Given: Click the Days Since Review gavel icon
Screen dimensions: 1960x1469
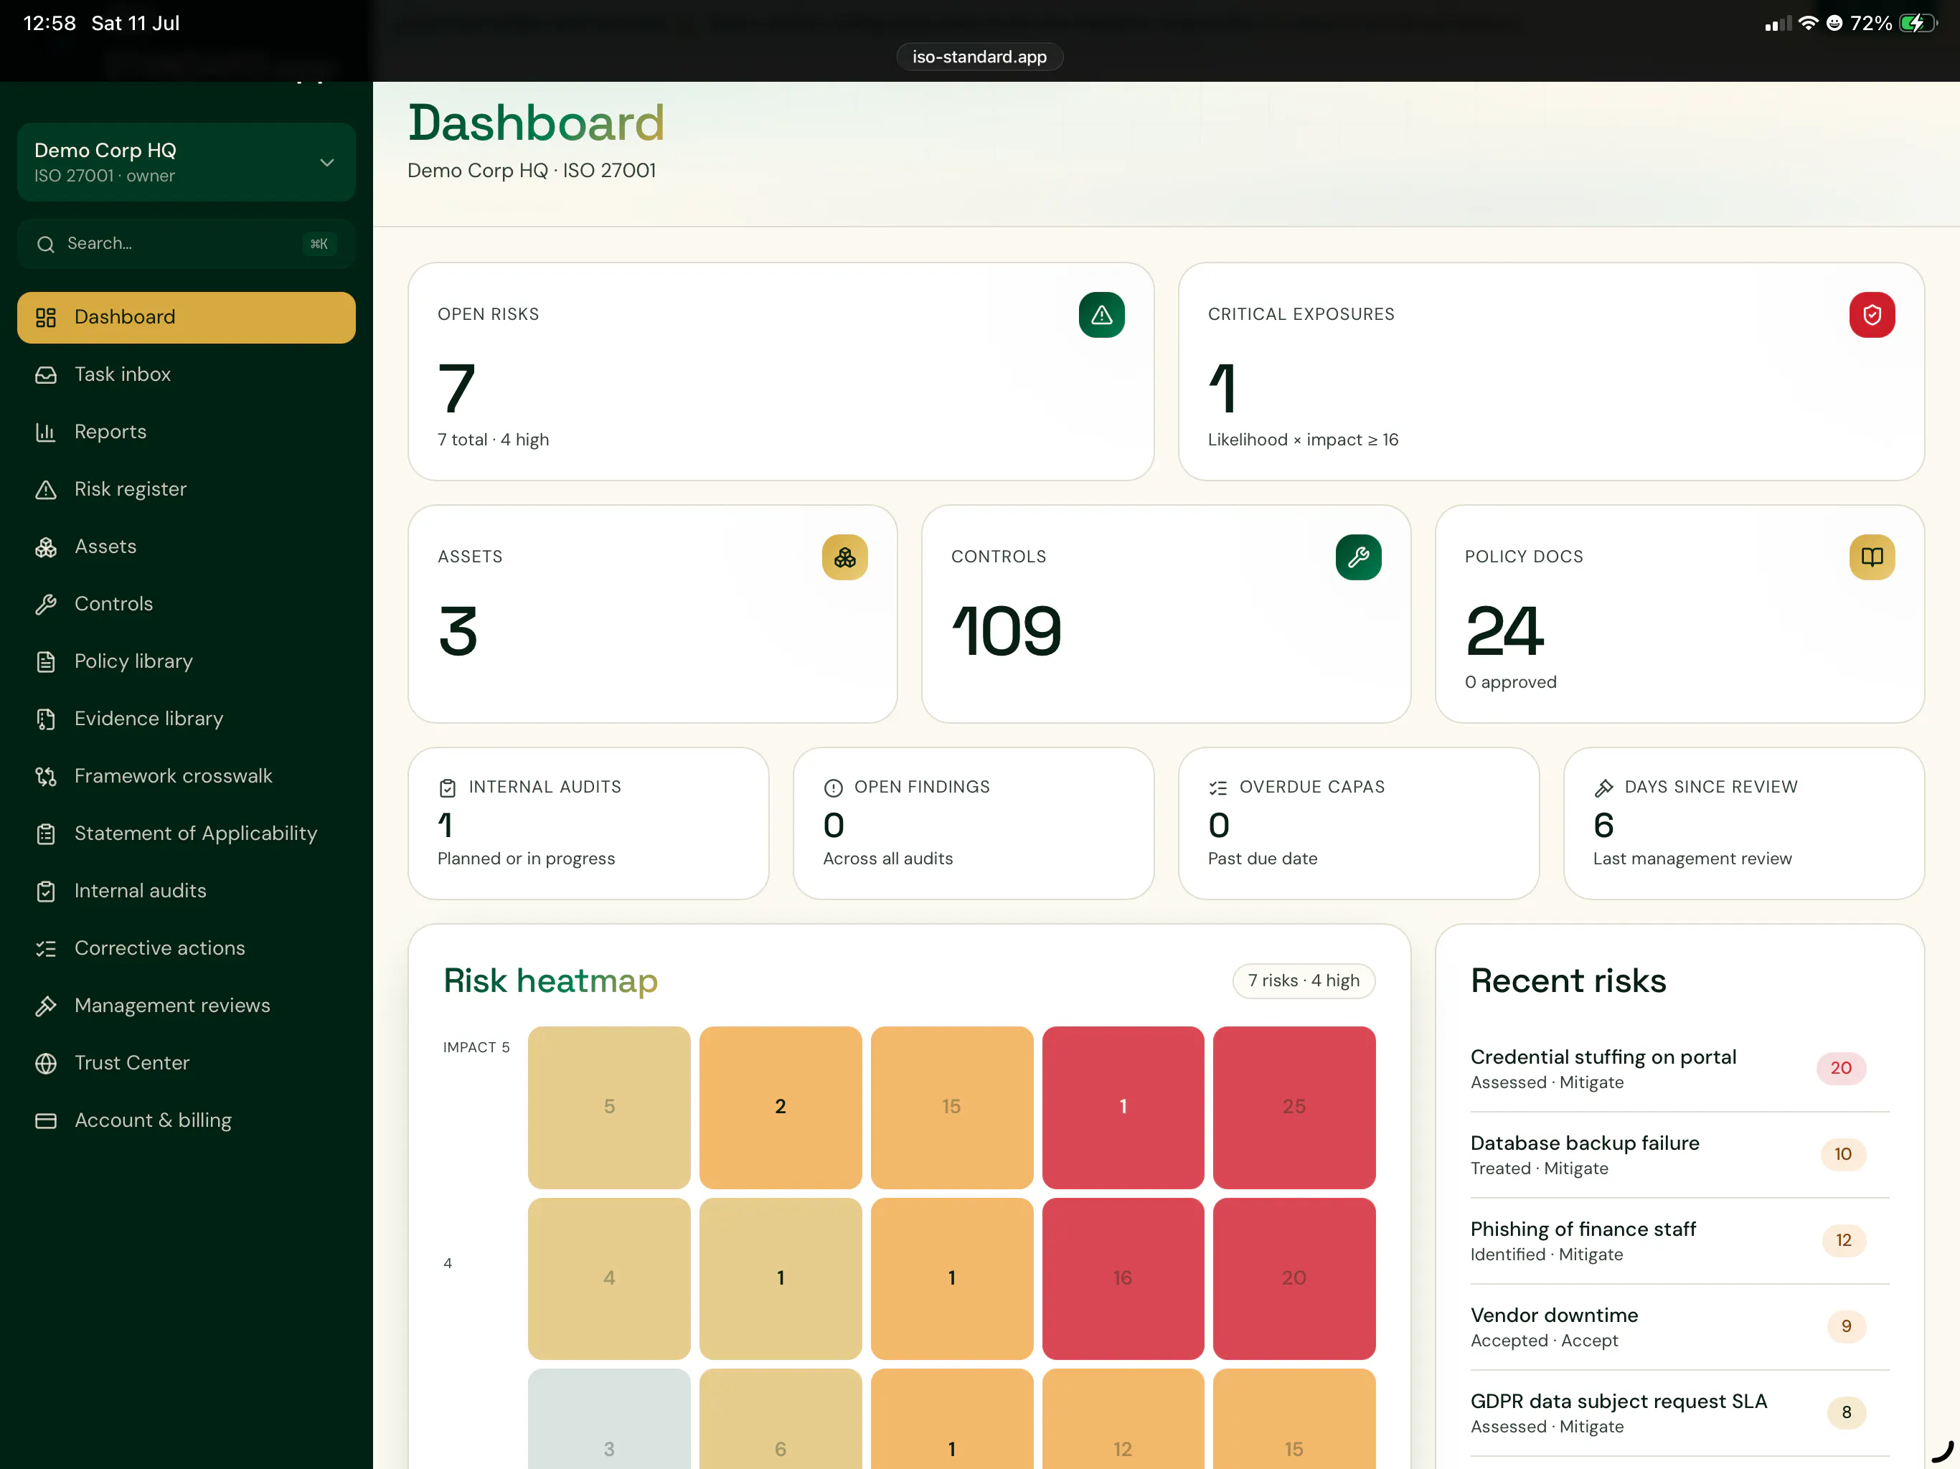Looking at the screenshot, I should tap(1603, 788).
